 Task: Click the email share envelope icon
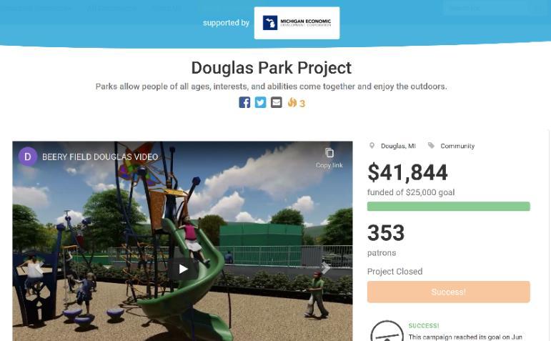click(x=276, y=102)
